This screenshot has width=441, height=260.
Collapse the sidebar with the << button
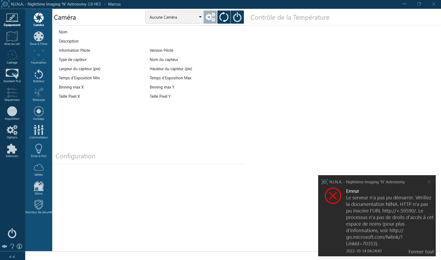click(x=12, y=257)
